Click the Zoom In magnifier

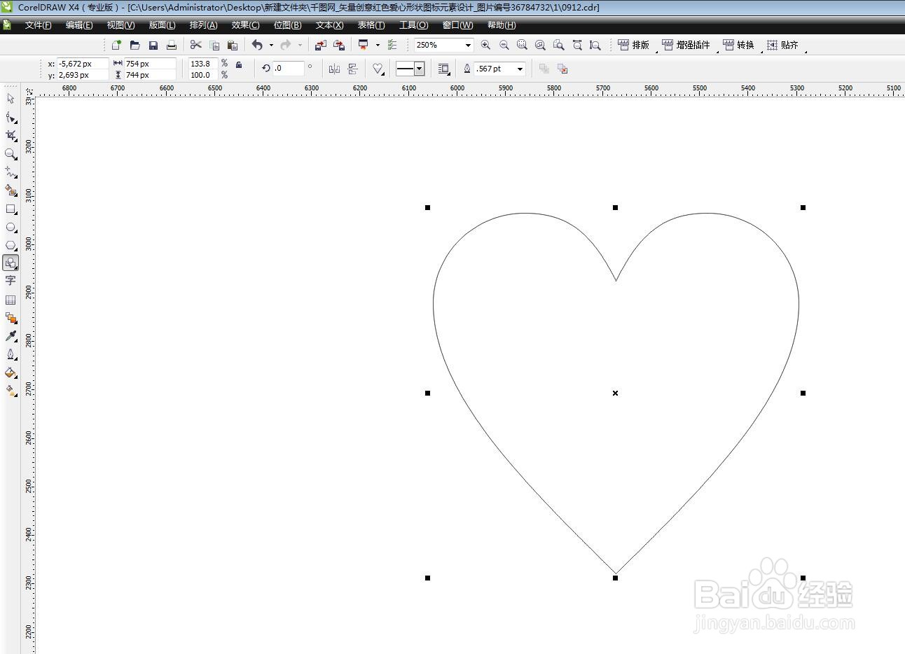(x=485, y=45)
